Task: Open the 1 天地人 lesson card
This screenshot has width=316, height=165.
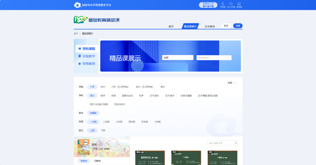Action: [x=186, y=158]
